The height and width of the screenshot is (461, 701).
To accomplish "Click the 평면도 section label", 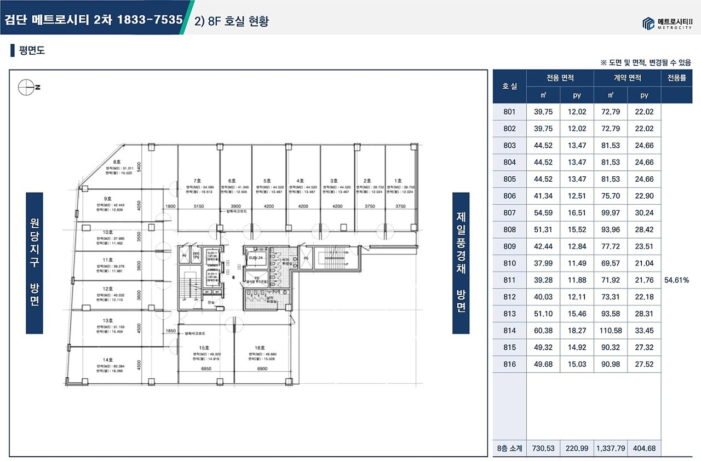I will 31,51.
